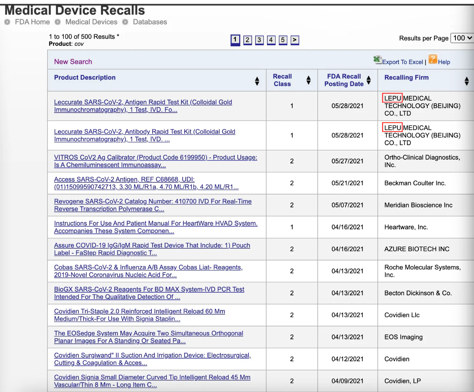
Task: Sort by FDA Recall Posting Date arrows
Action: (x=368, y=80)
